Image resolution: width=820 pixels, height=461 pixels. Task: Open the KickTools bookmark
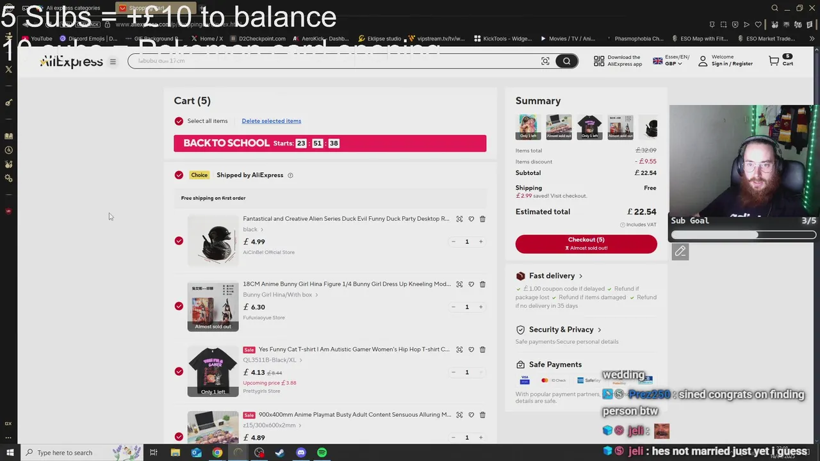(503, 38)
